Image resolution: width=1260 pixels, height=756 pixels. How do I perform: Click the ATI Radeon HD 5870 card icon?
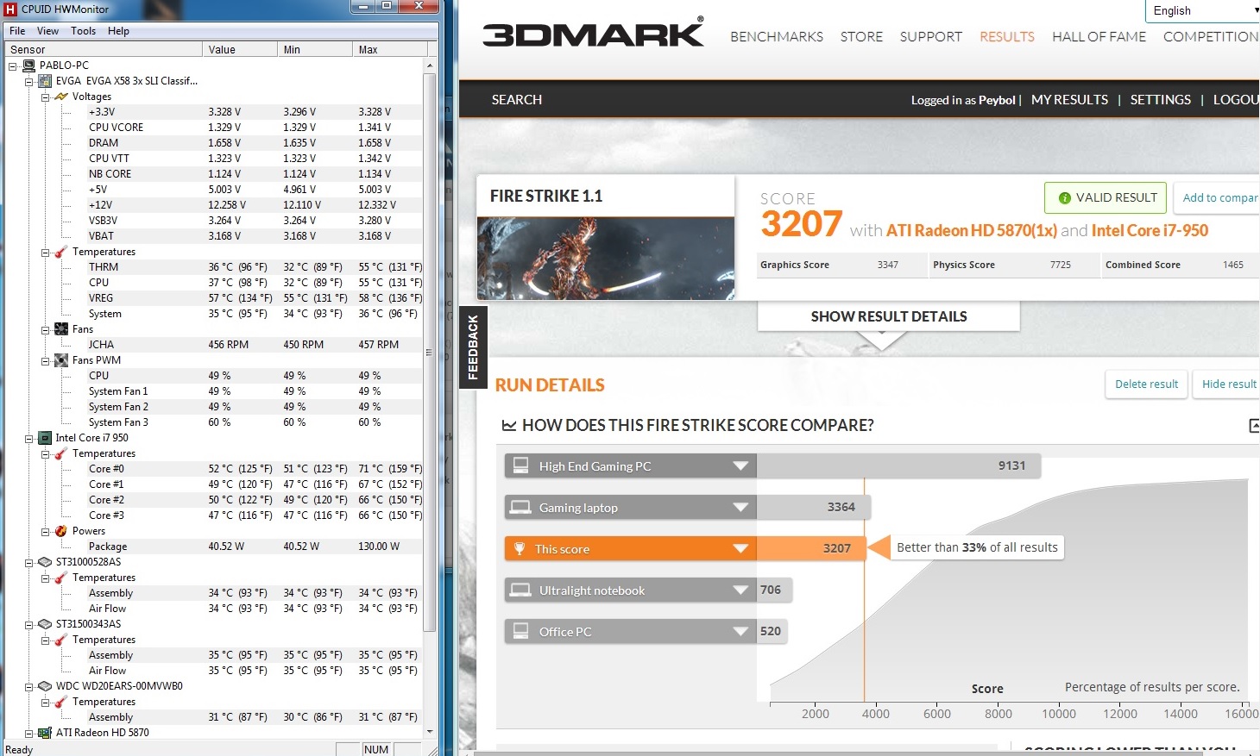[45, 733]
